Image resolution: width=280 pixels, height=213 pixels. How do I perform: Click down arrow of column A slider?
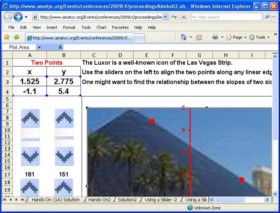click(30, 156)
